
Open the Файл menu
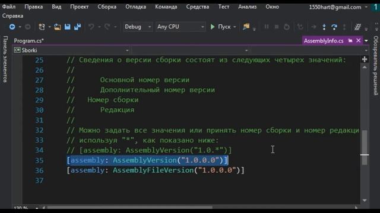[9, 7]
